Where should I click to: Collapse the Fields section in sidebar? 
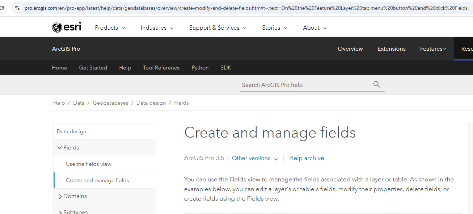point(60,148)
